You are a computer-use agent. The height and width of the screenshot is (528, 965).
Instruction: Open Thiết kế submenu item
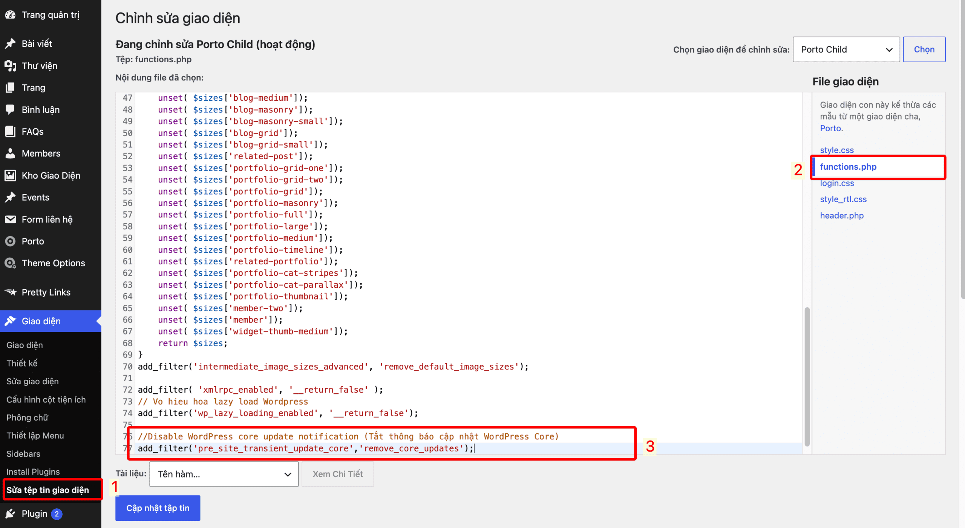click(x=22, y=363)
